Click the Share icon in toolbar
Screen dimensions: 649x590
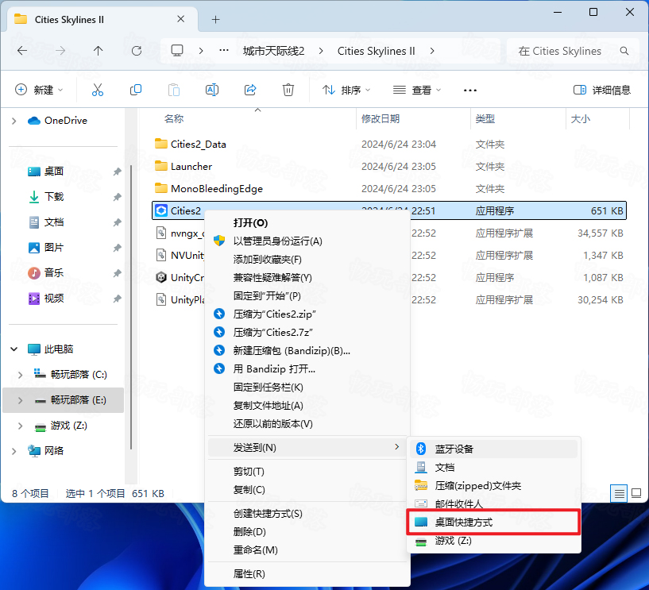[250, 90]
